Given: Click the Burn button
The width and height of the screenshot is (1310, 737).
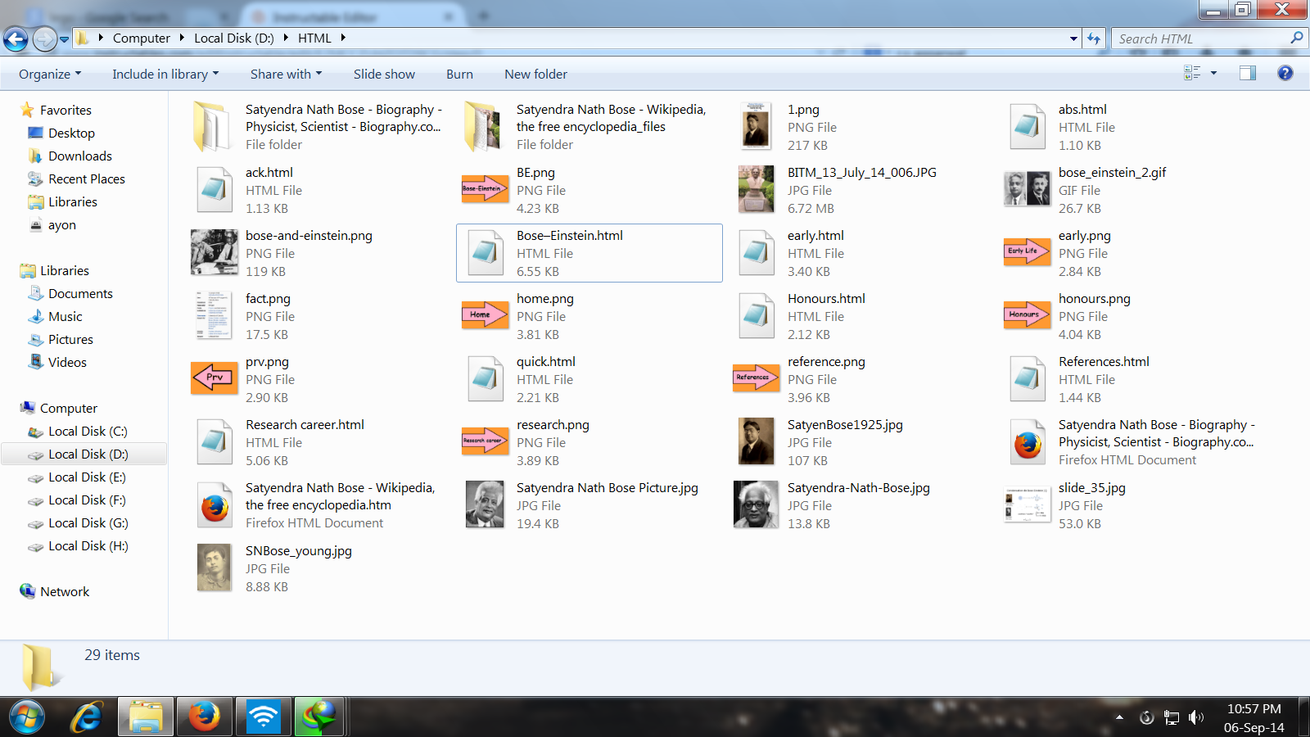Looking at the screenshot, I should tap(459, 74).
